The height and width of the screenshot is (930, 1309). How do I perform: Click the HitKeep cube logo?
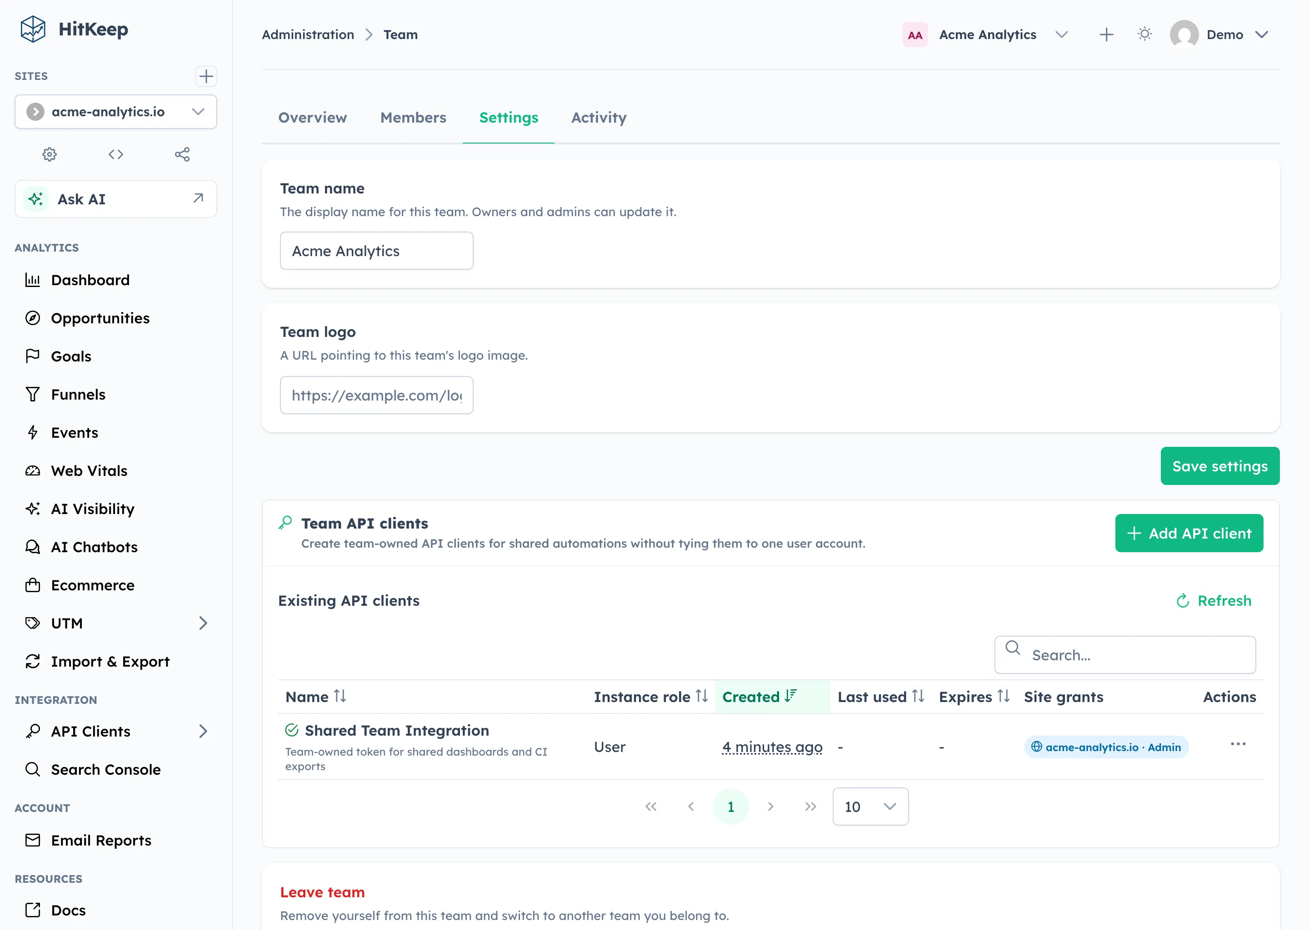(x=33, y=29)
